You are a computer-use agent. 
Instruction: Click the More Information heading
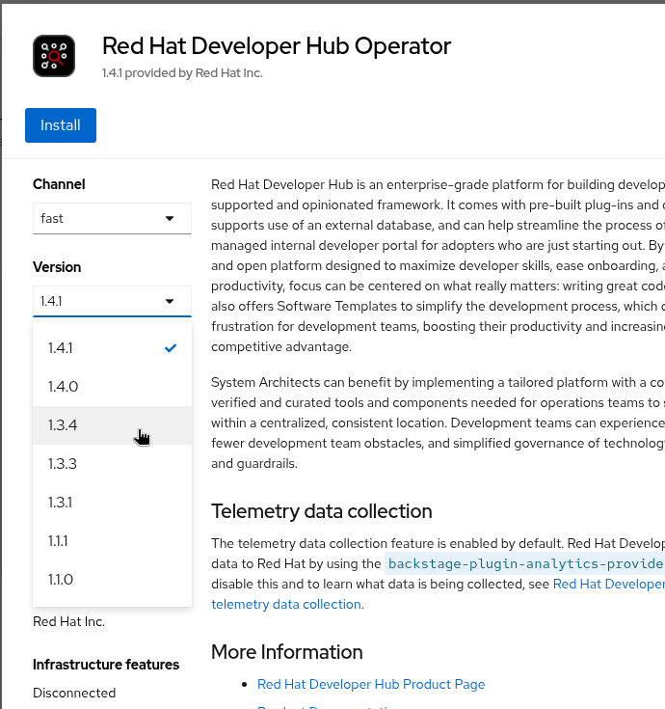(287, 652)
